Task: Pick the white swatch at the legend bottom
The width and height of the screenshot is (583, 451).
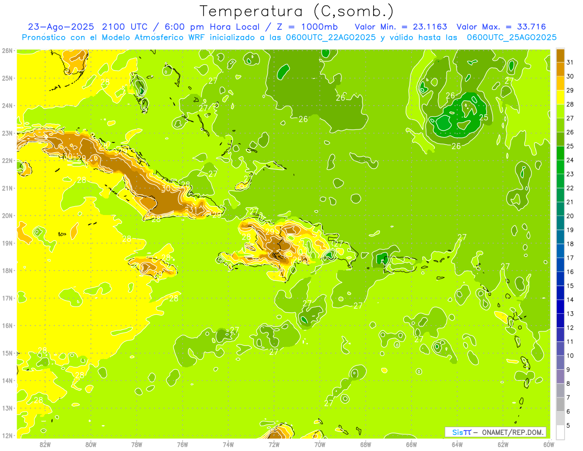Action: coord(560,432)
